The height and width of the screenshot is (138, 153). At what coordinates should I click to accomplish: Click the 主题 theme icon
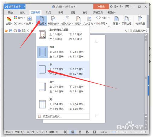9,19
